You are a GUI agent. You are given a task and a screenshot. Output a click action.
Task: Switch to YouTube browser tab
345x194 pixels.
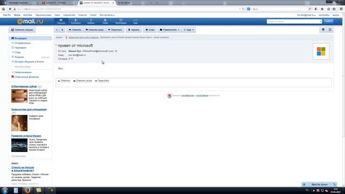click(58, 3)
